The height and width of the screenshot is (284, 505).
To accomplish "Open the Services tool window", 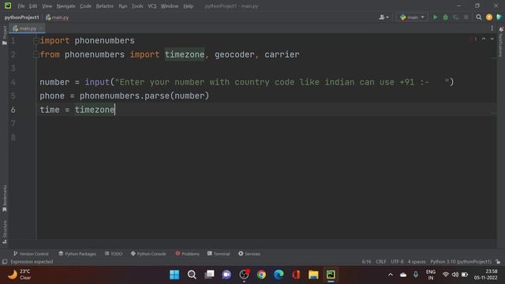I will [249, 254].
